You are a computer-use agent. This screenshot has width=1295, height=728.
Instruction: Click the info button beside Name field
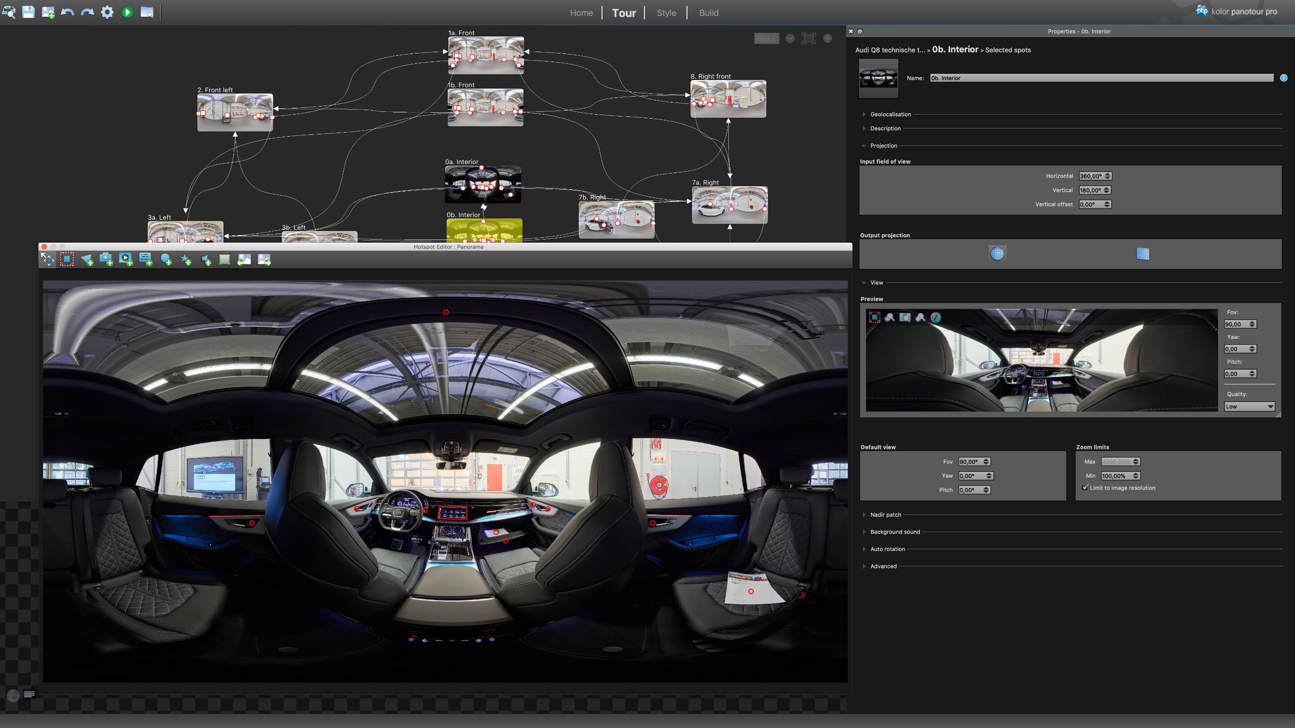pyautogui.click(x=1283, y=78)
